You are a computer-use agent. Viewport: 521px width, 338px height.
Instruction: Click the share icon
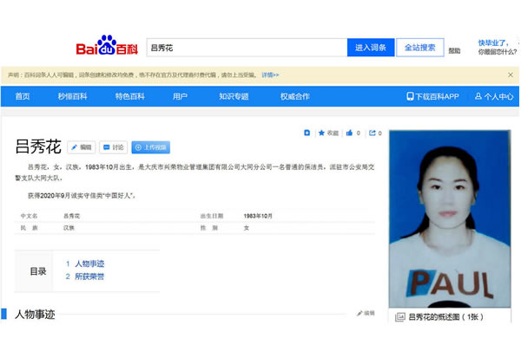[x=373, y=133]
